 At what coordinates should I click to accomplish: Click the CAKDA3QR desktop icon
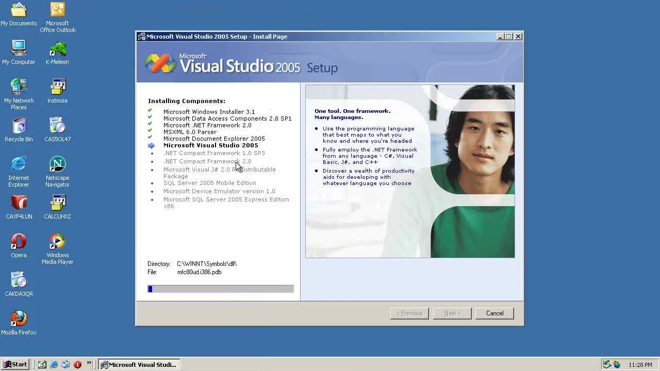[x=19, y=284]
